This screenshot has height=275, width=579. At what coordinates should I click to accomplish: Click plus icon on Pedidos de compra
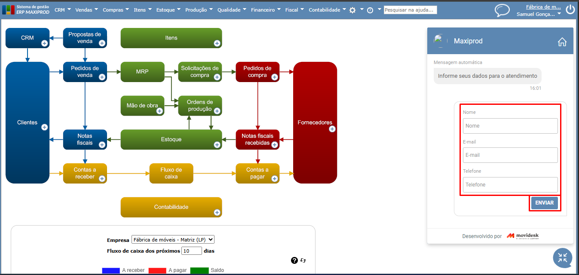point(275,77)
